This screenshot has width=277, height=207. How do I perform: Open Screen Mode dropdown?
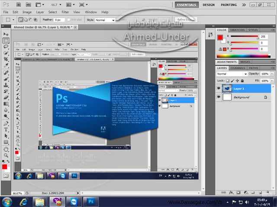(x=84, y=5)
